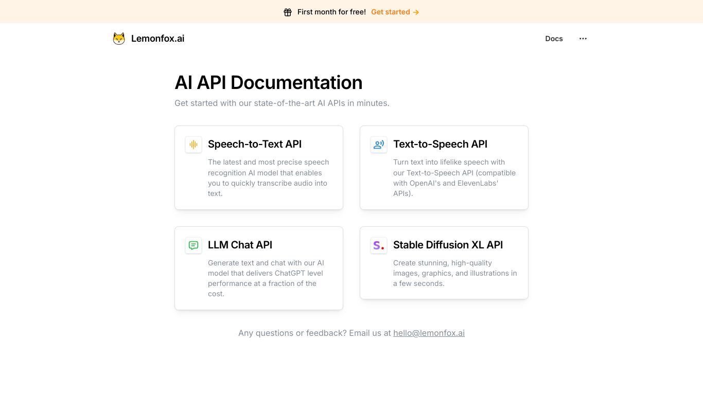Click the Lemonfox.ai brand name
Viewport: 703px width, 395px height.
point(157,39)
